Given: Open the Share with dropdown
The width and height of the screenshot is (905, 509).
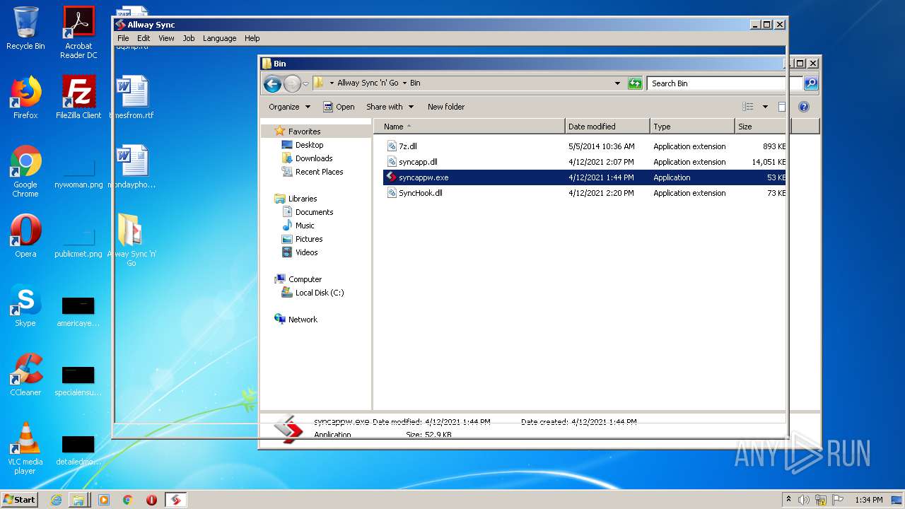Looking at the screenshot, I should (389, 107).
